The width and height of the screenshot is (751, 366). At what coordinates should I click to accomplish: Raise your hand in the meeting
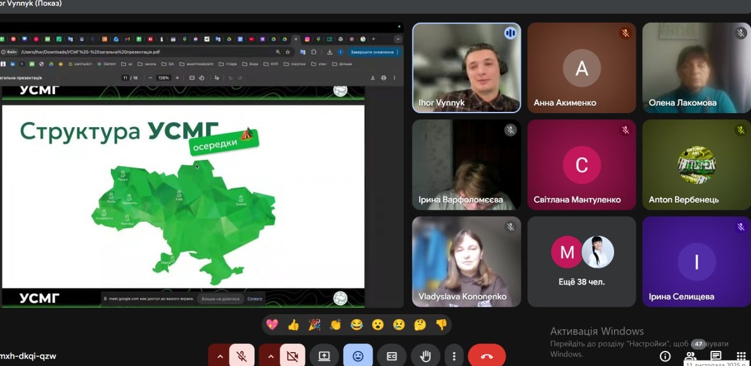[x=425, y=356]
